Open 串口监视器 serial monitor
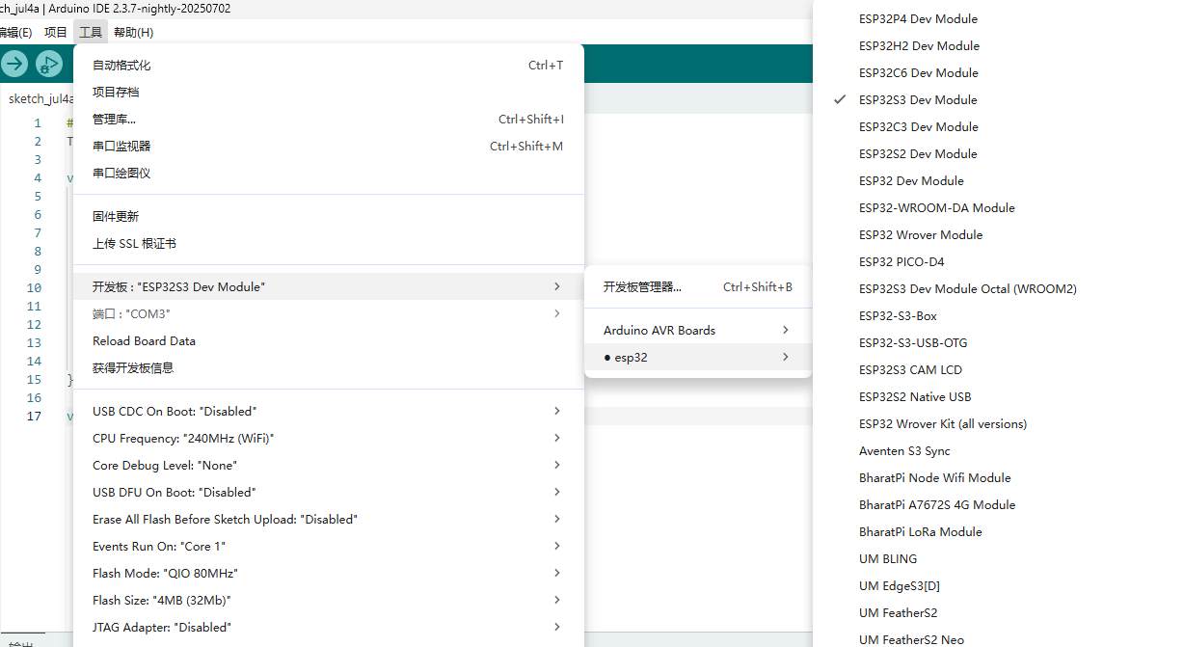 point(329,147)
